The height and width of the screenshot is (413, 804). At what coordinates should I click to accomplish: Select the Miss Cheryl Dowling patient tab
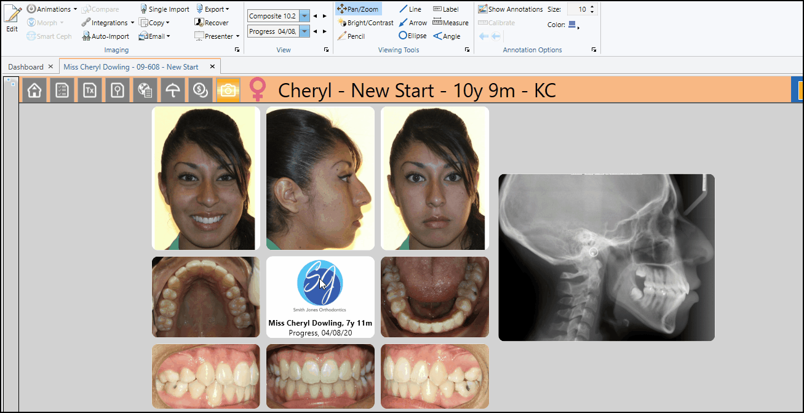click(x=130, y=66)
